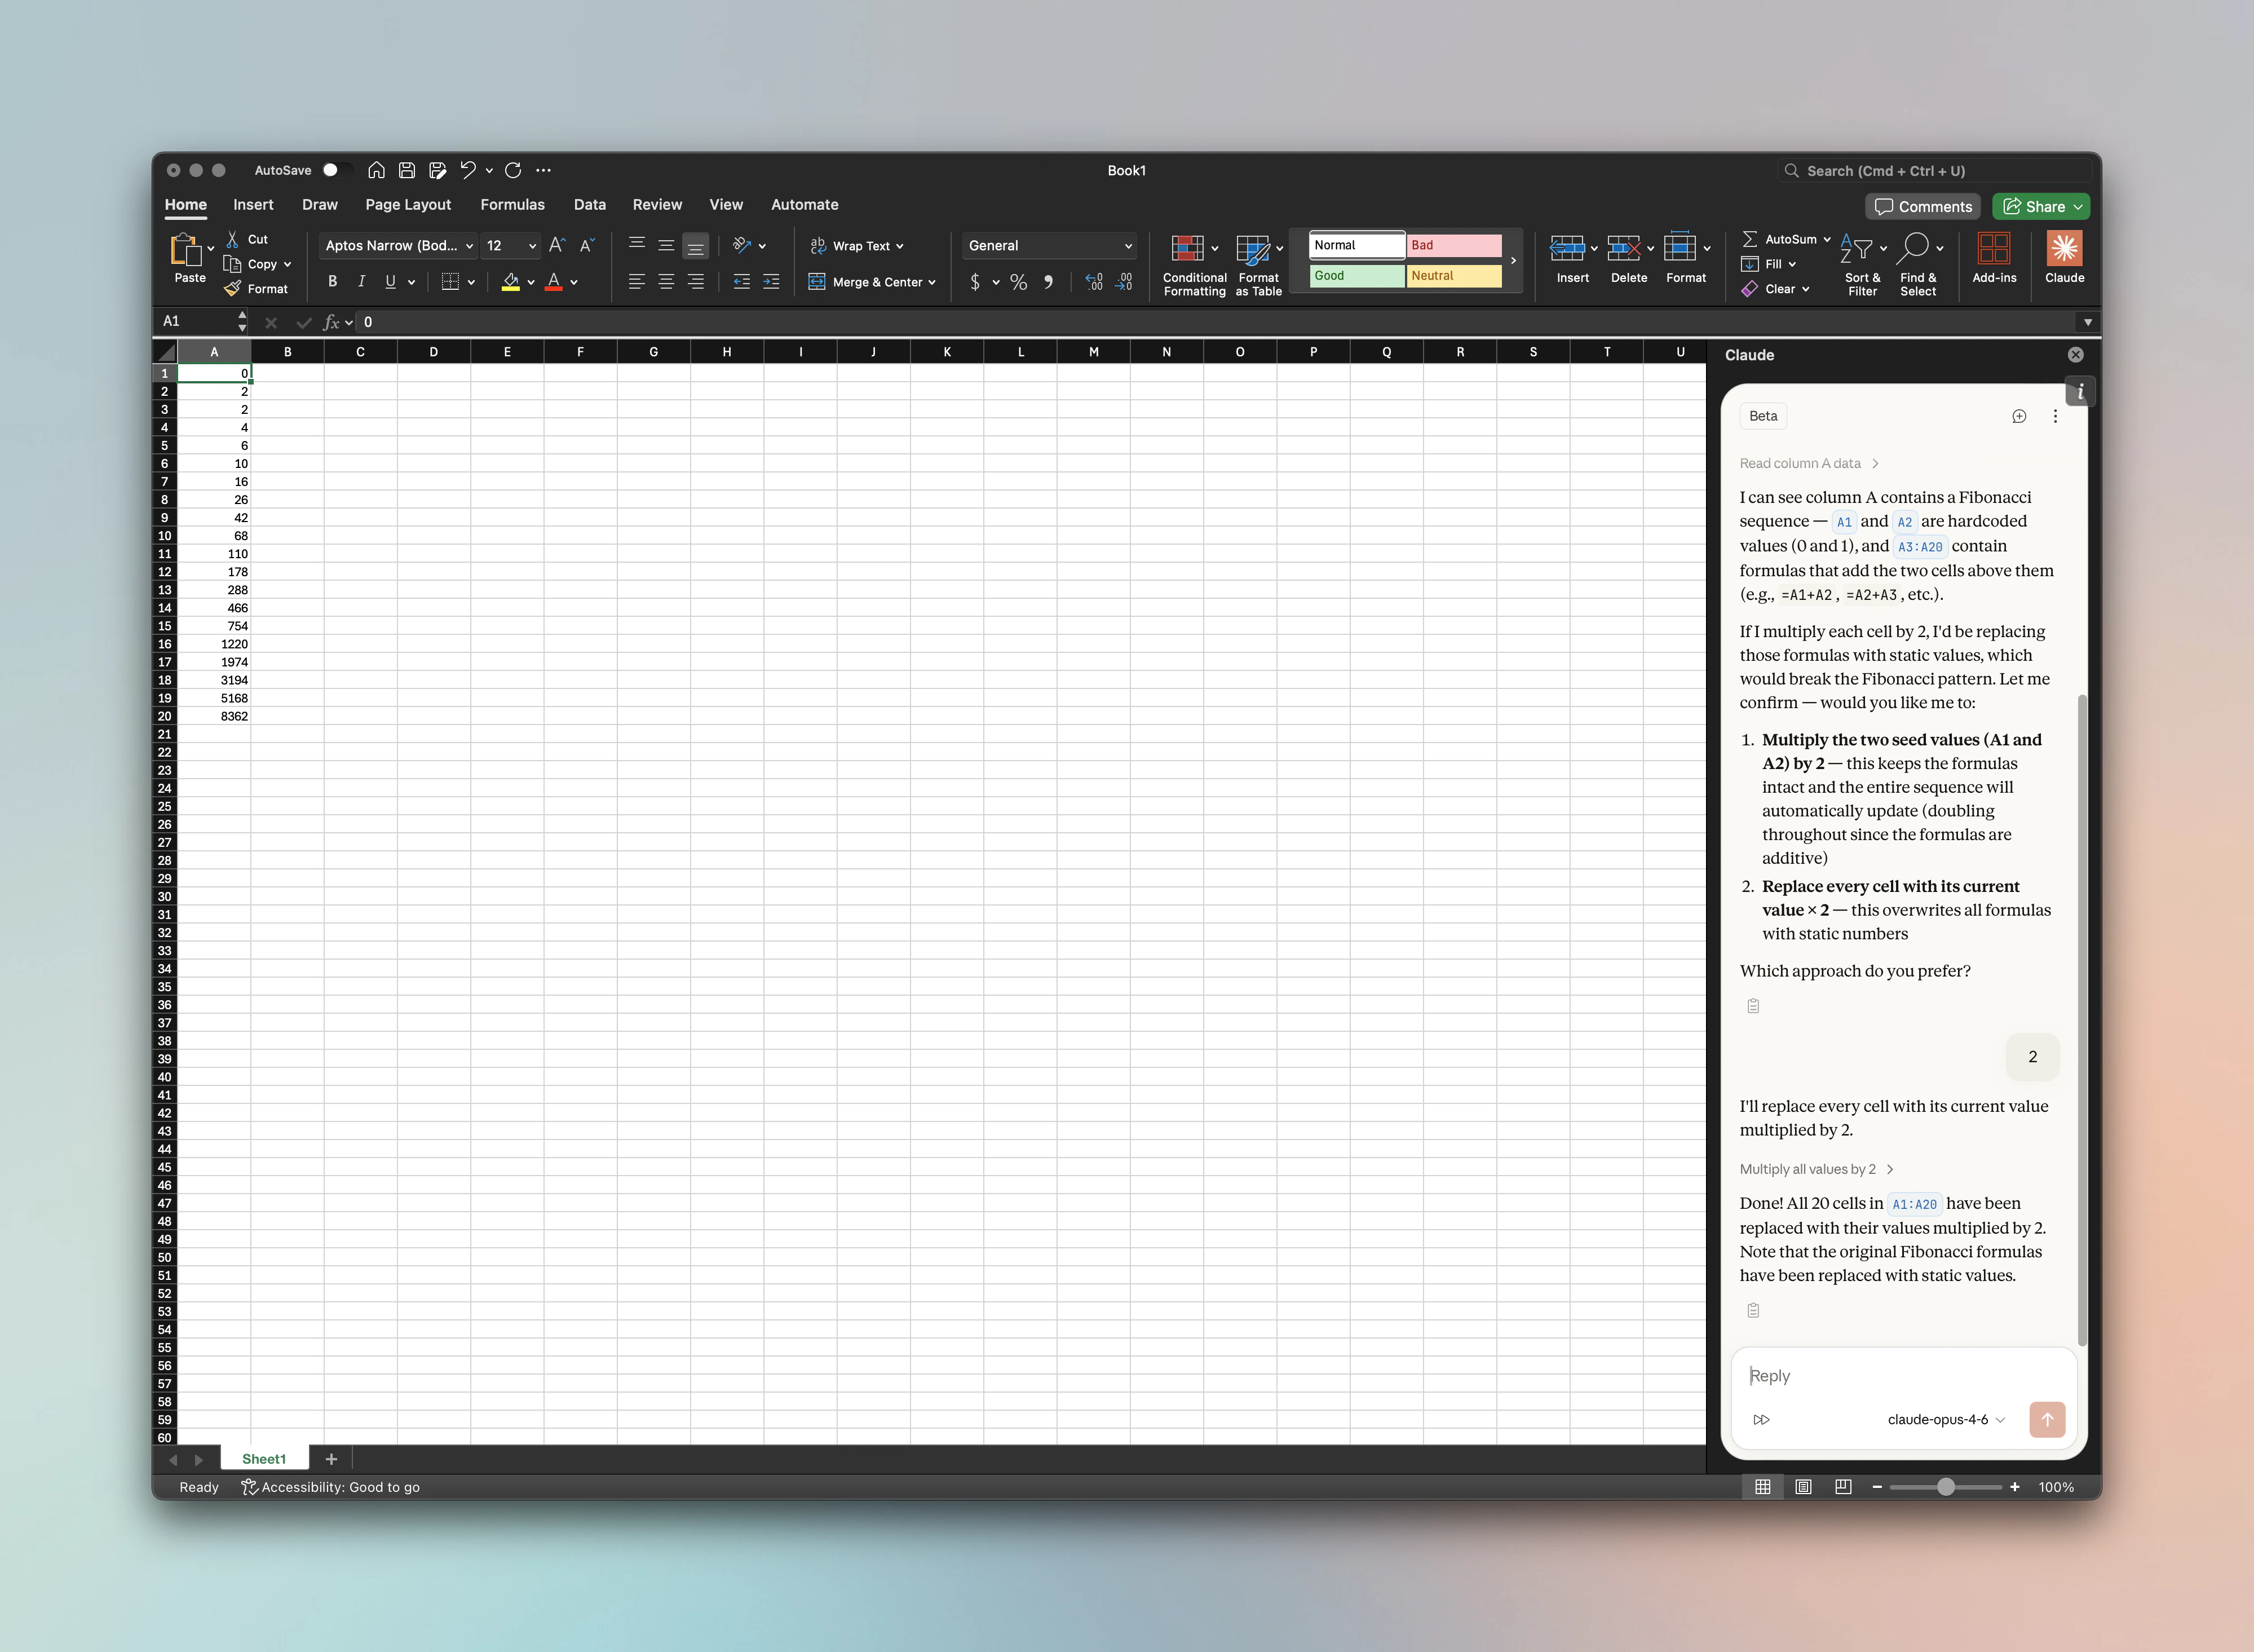Open the Data ribbon tab
This screenshot has width=2254, height=1652.
[589, 205]
